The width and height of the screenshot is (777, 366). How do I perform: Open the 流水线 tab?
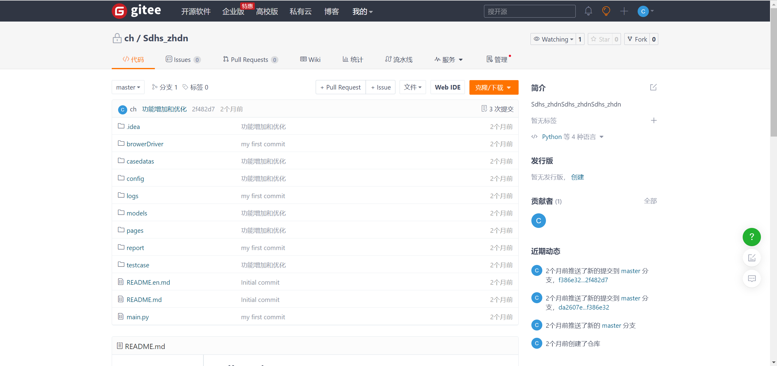[399, 59]
